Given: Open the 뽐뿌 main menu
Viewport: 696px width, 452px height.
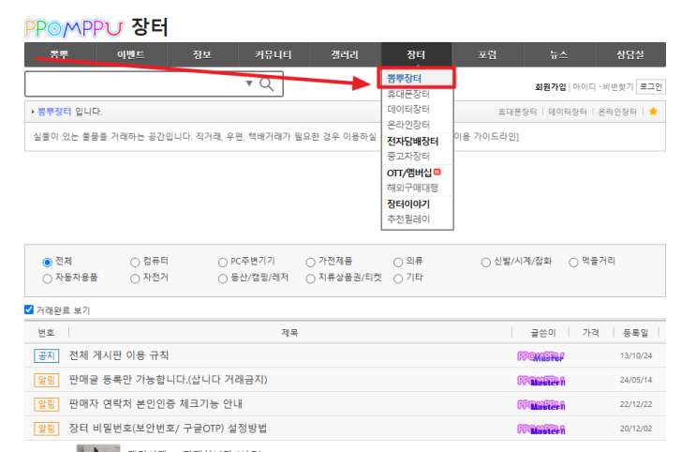Looking at the screenshot, I should coord(59,54).
